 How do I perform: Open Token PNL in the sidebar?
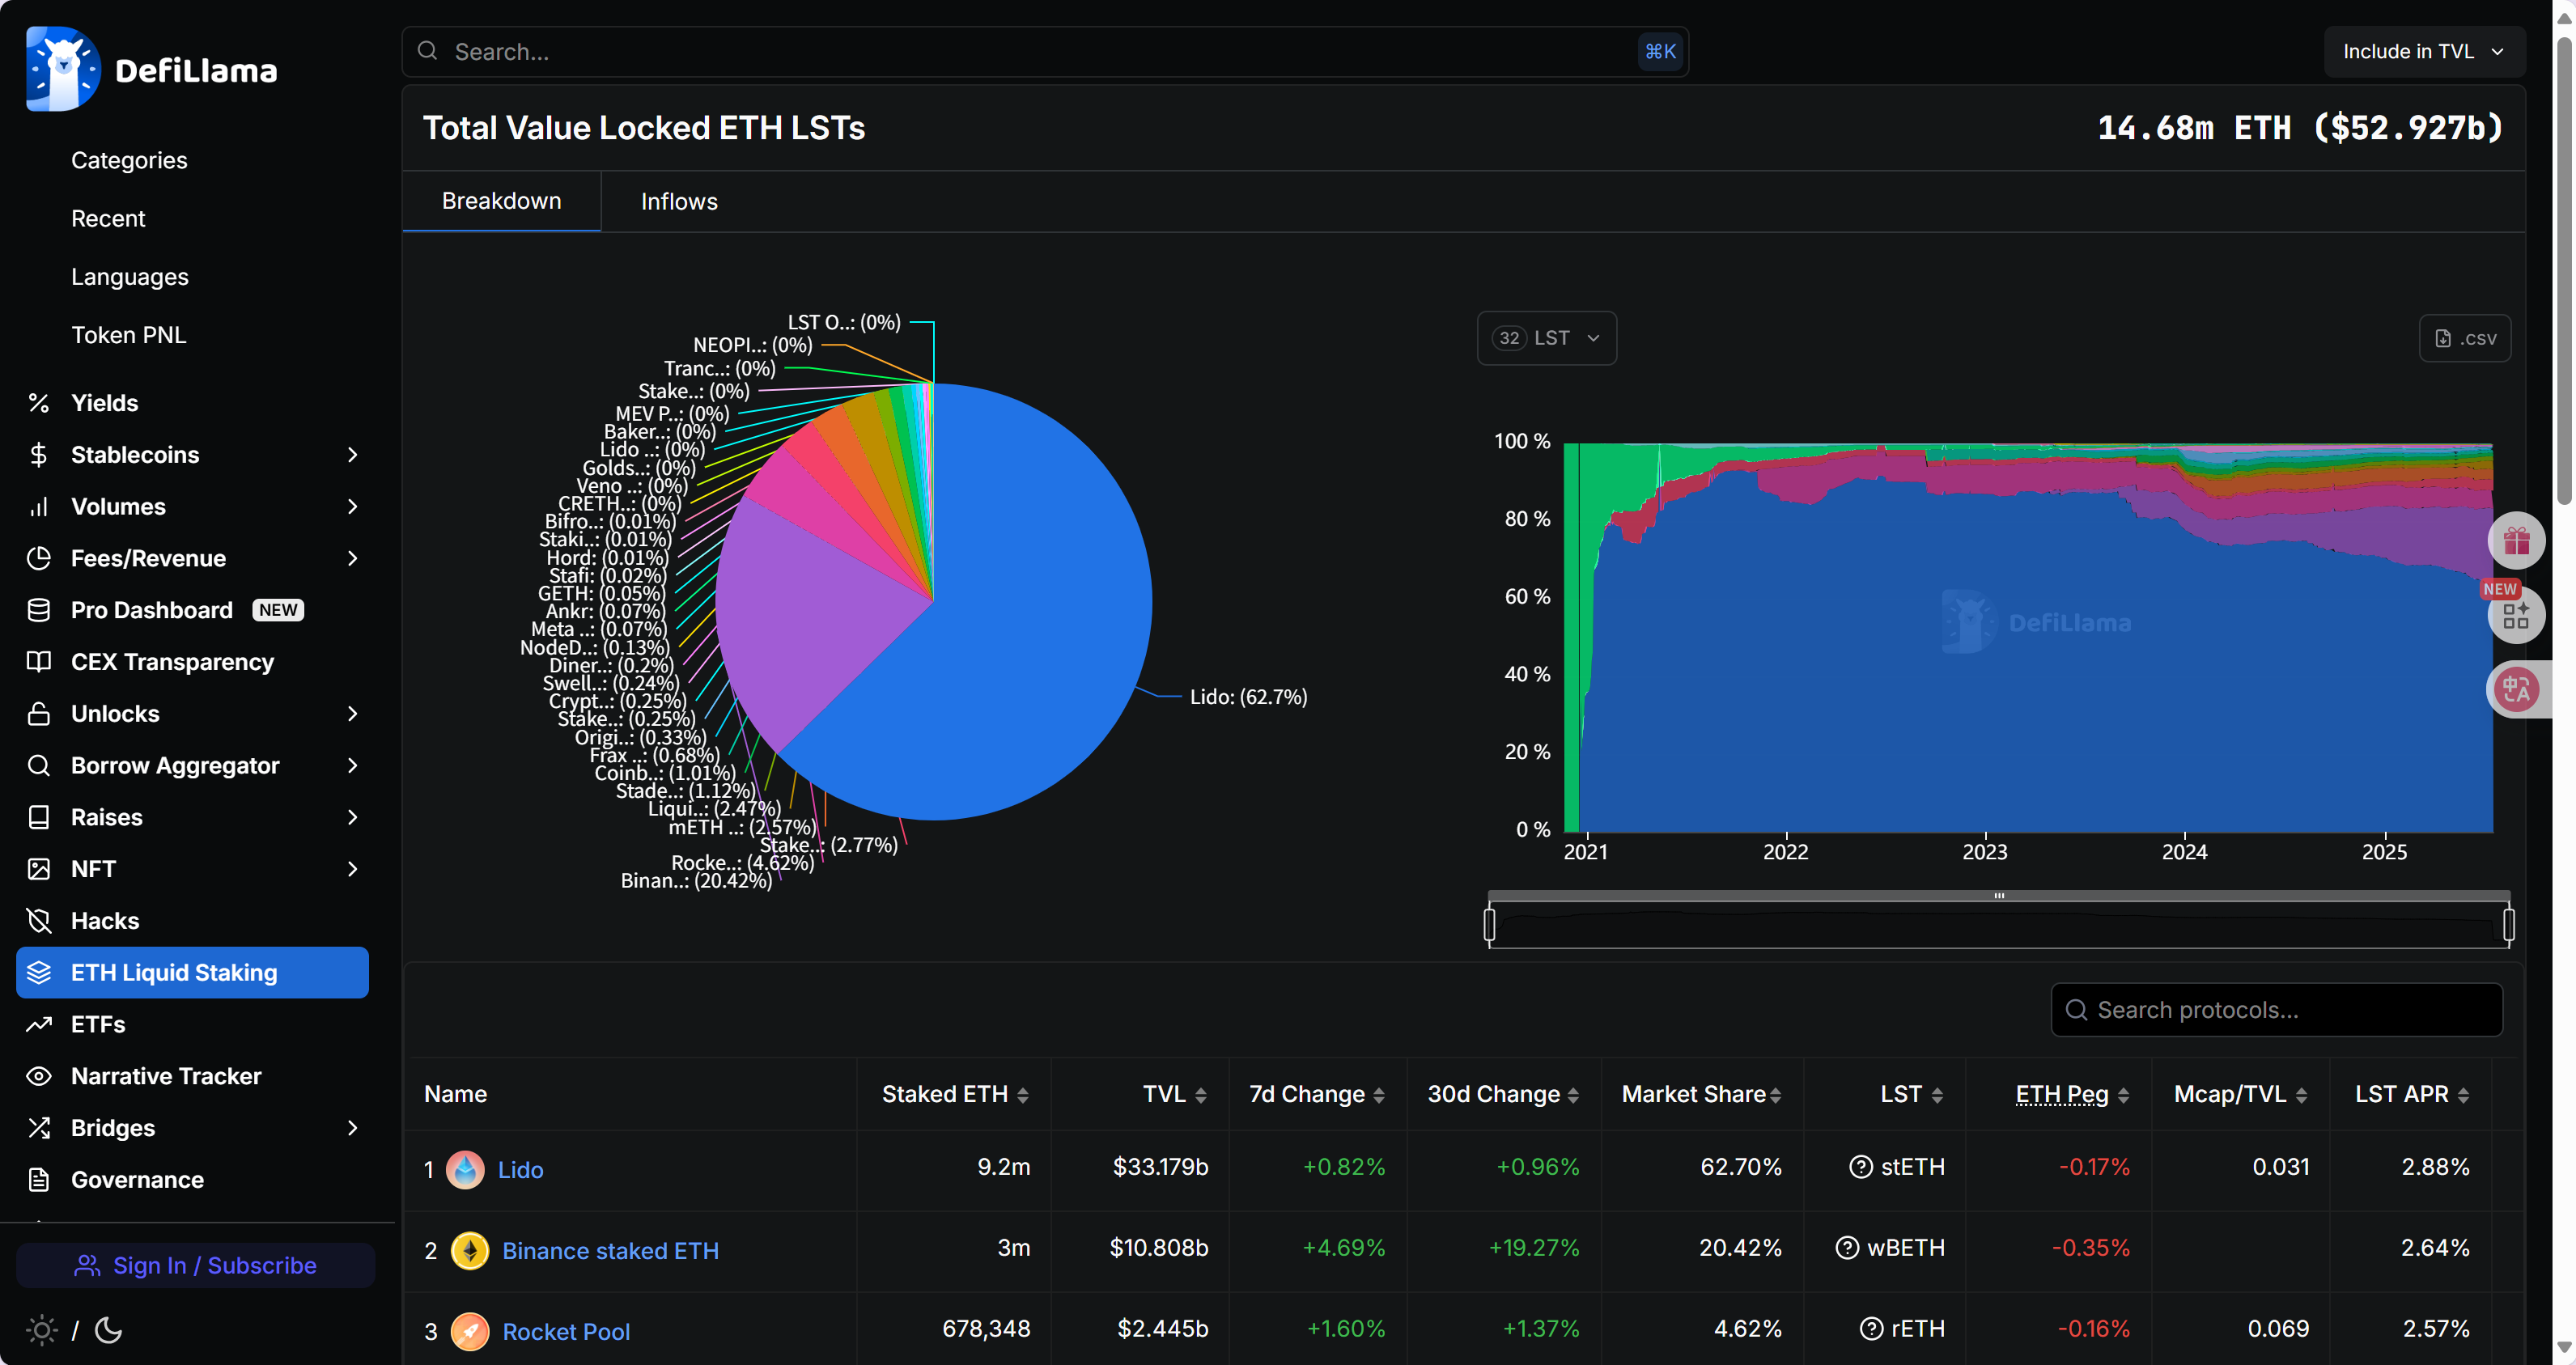129,335
